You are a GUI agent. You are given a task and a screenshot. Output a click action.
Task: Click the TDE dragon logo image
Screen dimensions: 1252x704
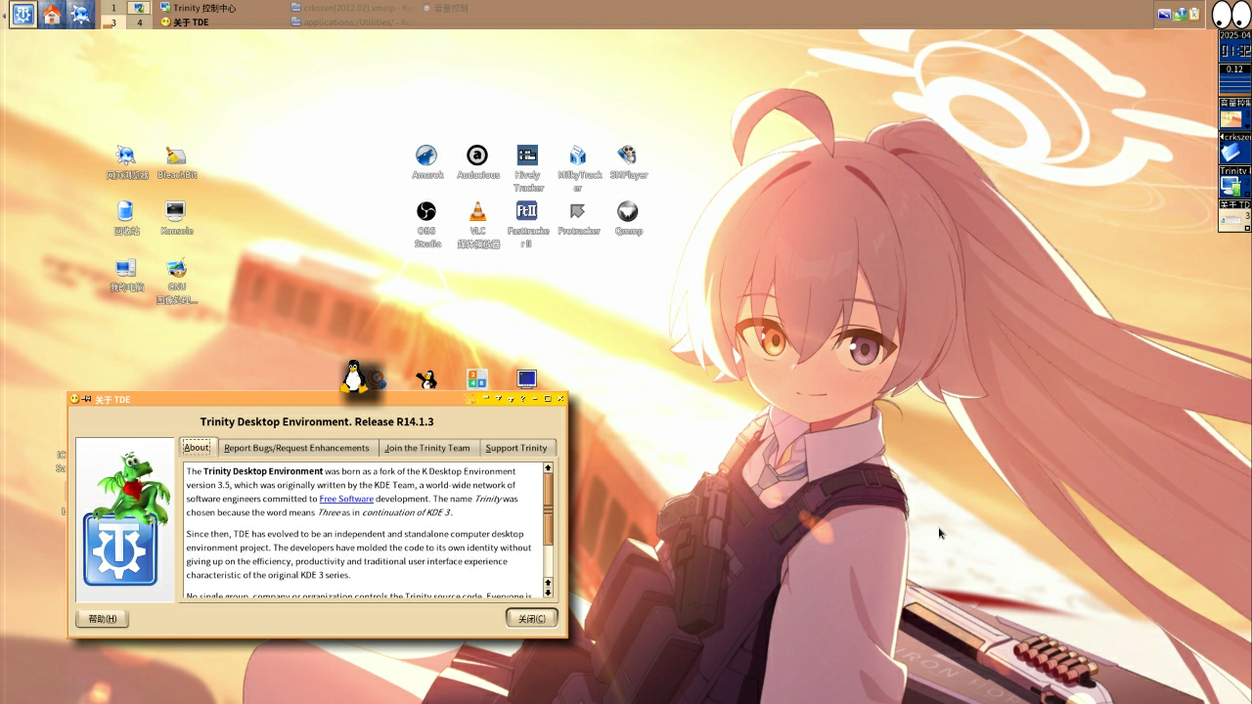pos(126,519)
